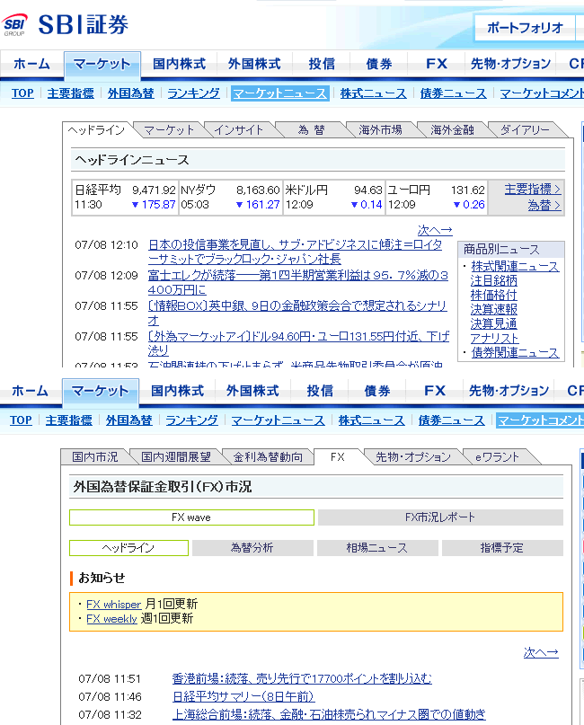Select the 指標予定 button

click(x=502, y=548)
